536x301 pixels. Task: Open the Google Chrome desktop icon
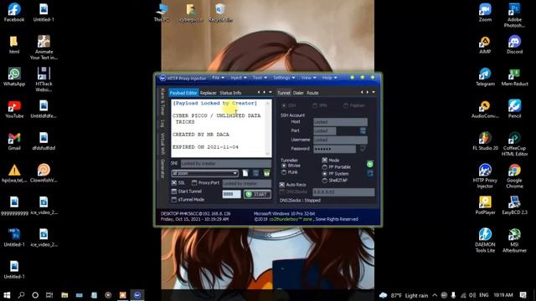514,176
